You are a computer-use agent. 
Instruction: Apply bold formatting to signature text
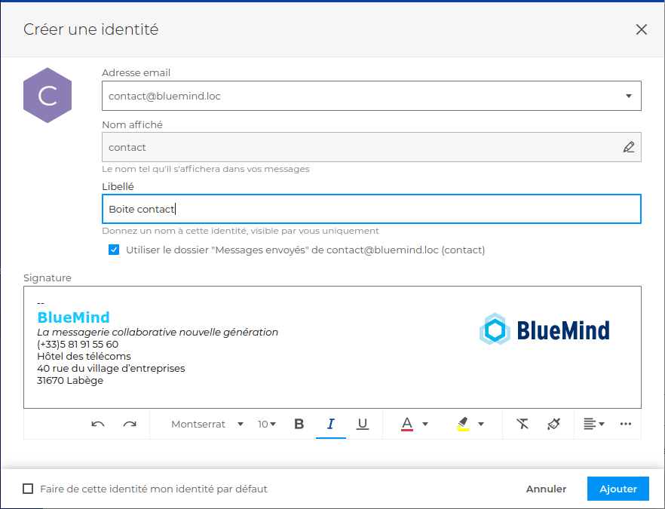tap(299, 424)
